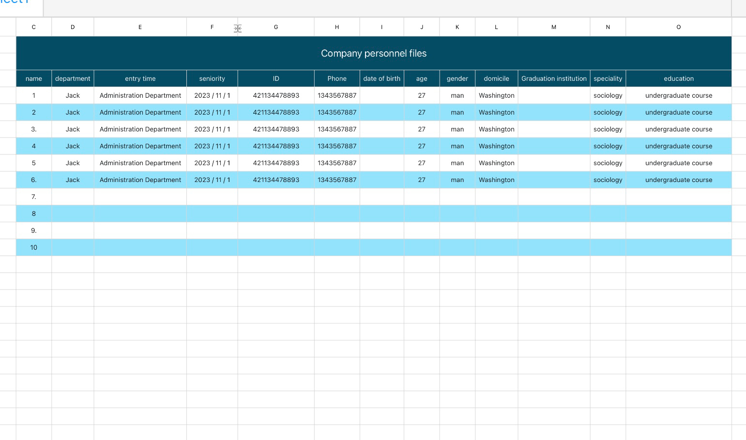
Task: Click the 'seniority' header cell
Action: [212, 78]
